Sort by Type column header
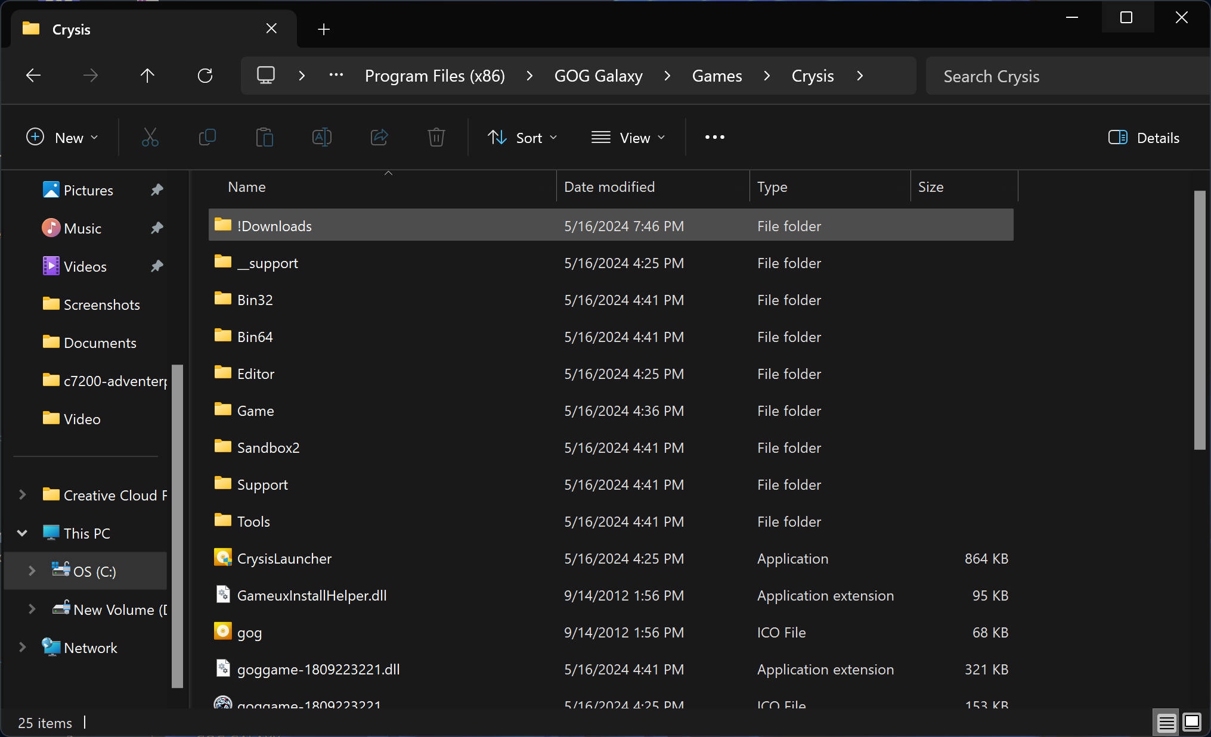 tap(830, 187)
